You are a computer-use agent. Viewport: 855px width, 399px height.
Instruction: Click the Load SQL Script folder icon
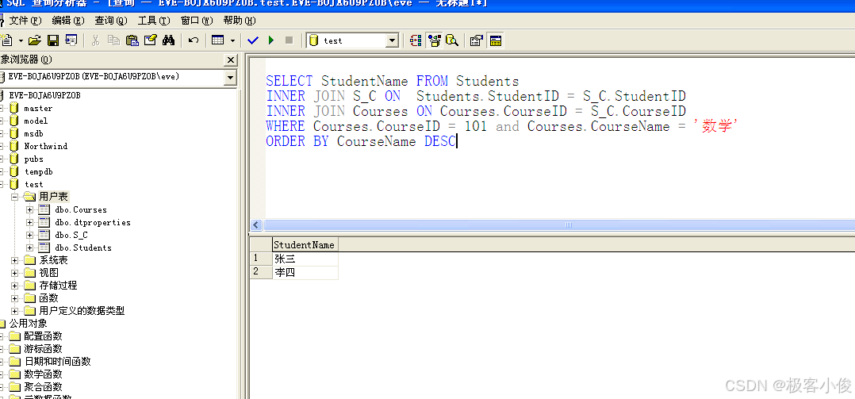click(x=35, y=40)
